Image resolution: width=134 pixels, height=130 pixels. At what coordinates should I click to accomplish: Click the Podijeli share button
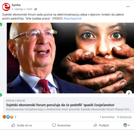[101, 125]
